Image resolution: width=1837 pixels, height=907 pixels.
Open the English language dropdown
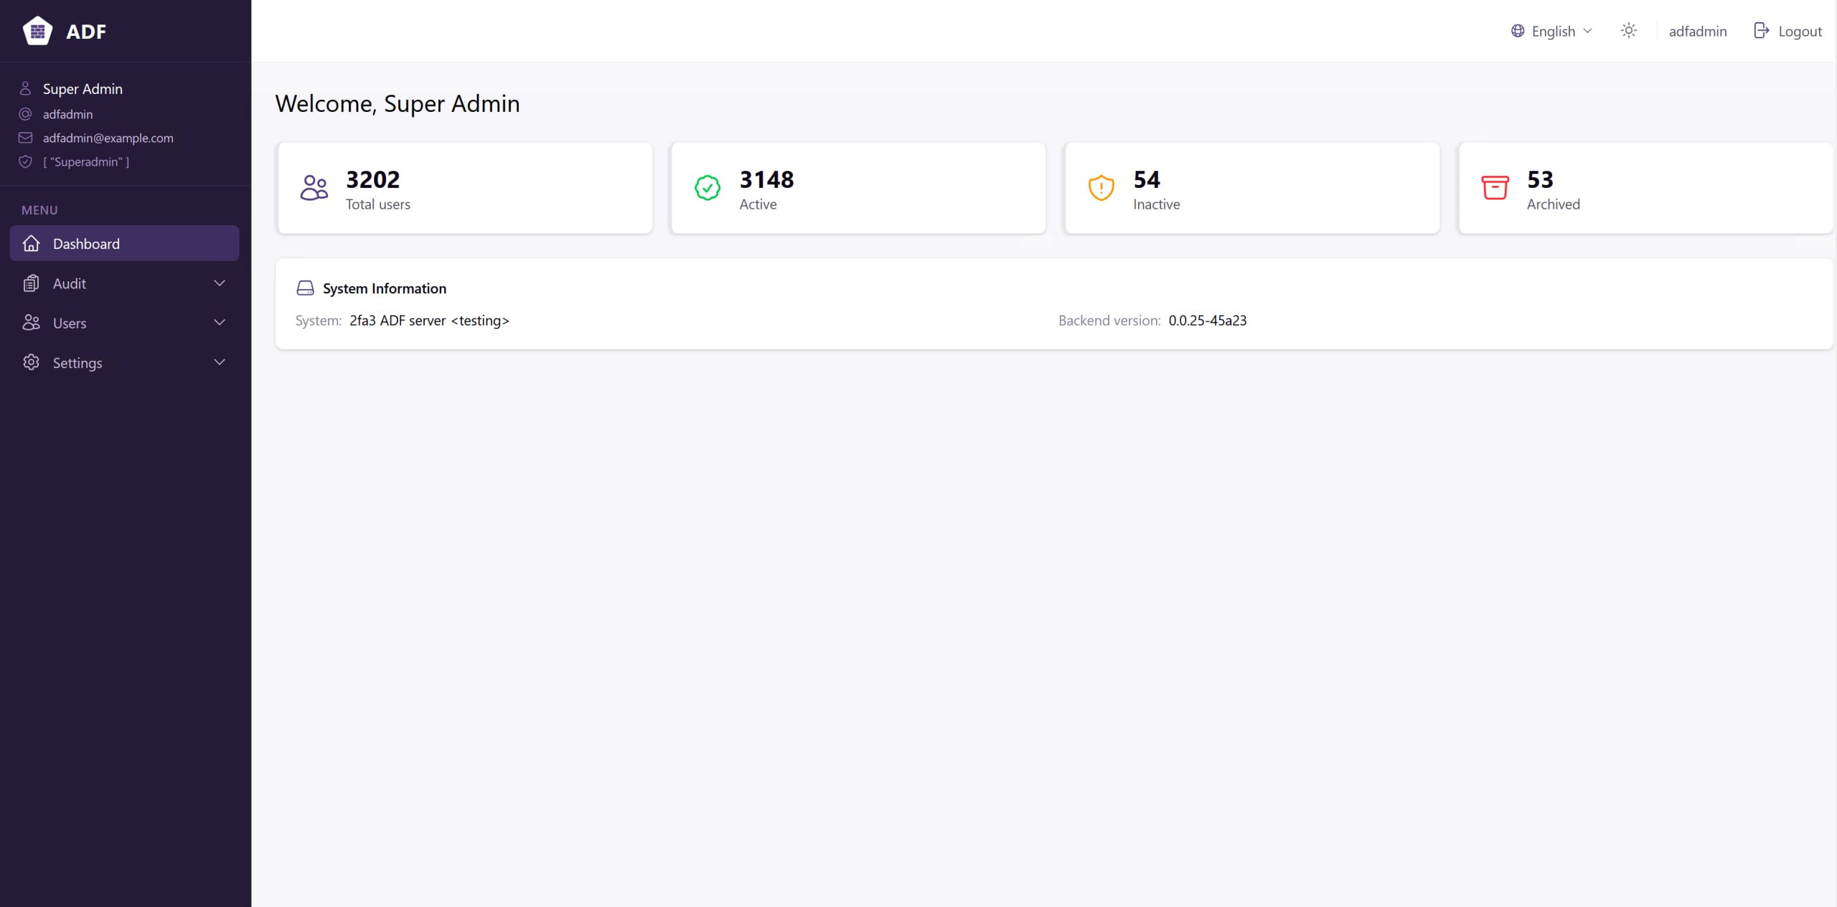pyautogui.click(x=1552, y=31)
